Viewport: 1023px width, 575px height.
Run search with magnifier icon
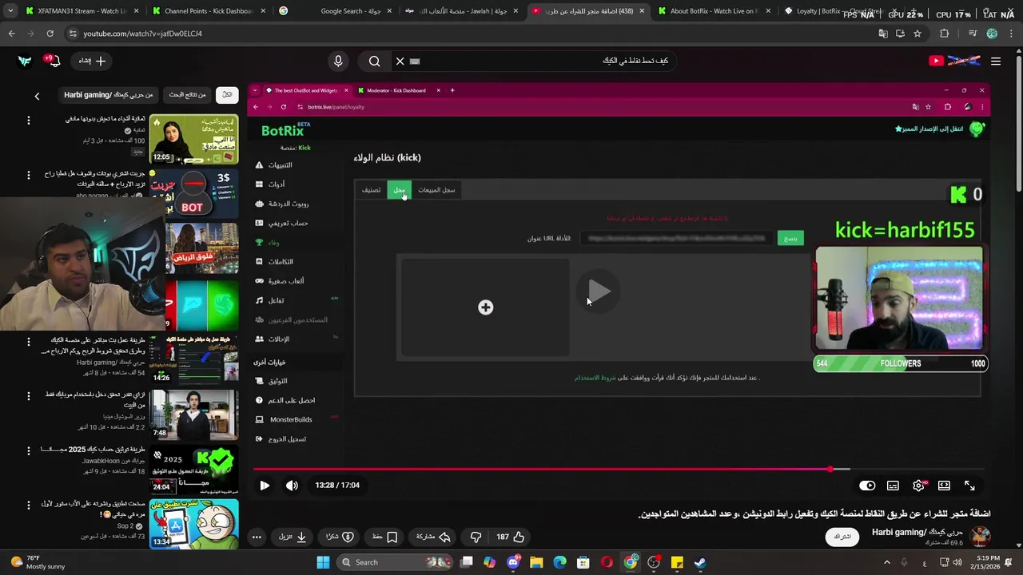374,61
